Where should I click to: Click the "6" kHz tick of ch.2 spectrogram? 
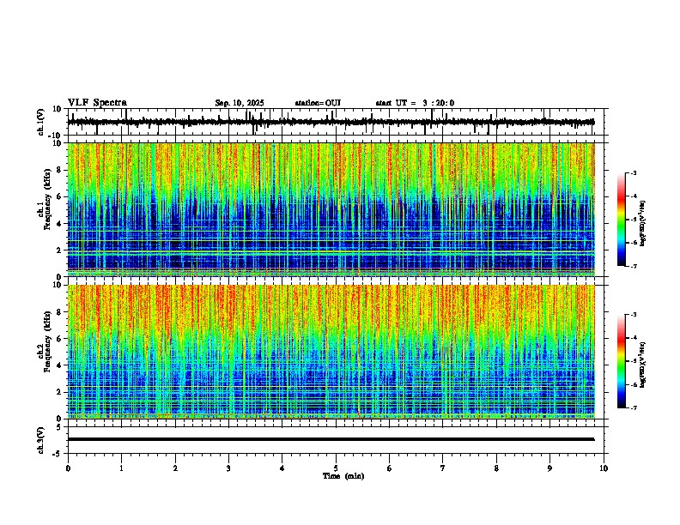click(x=59, y=339)
